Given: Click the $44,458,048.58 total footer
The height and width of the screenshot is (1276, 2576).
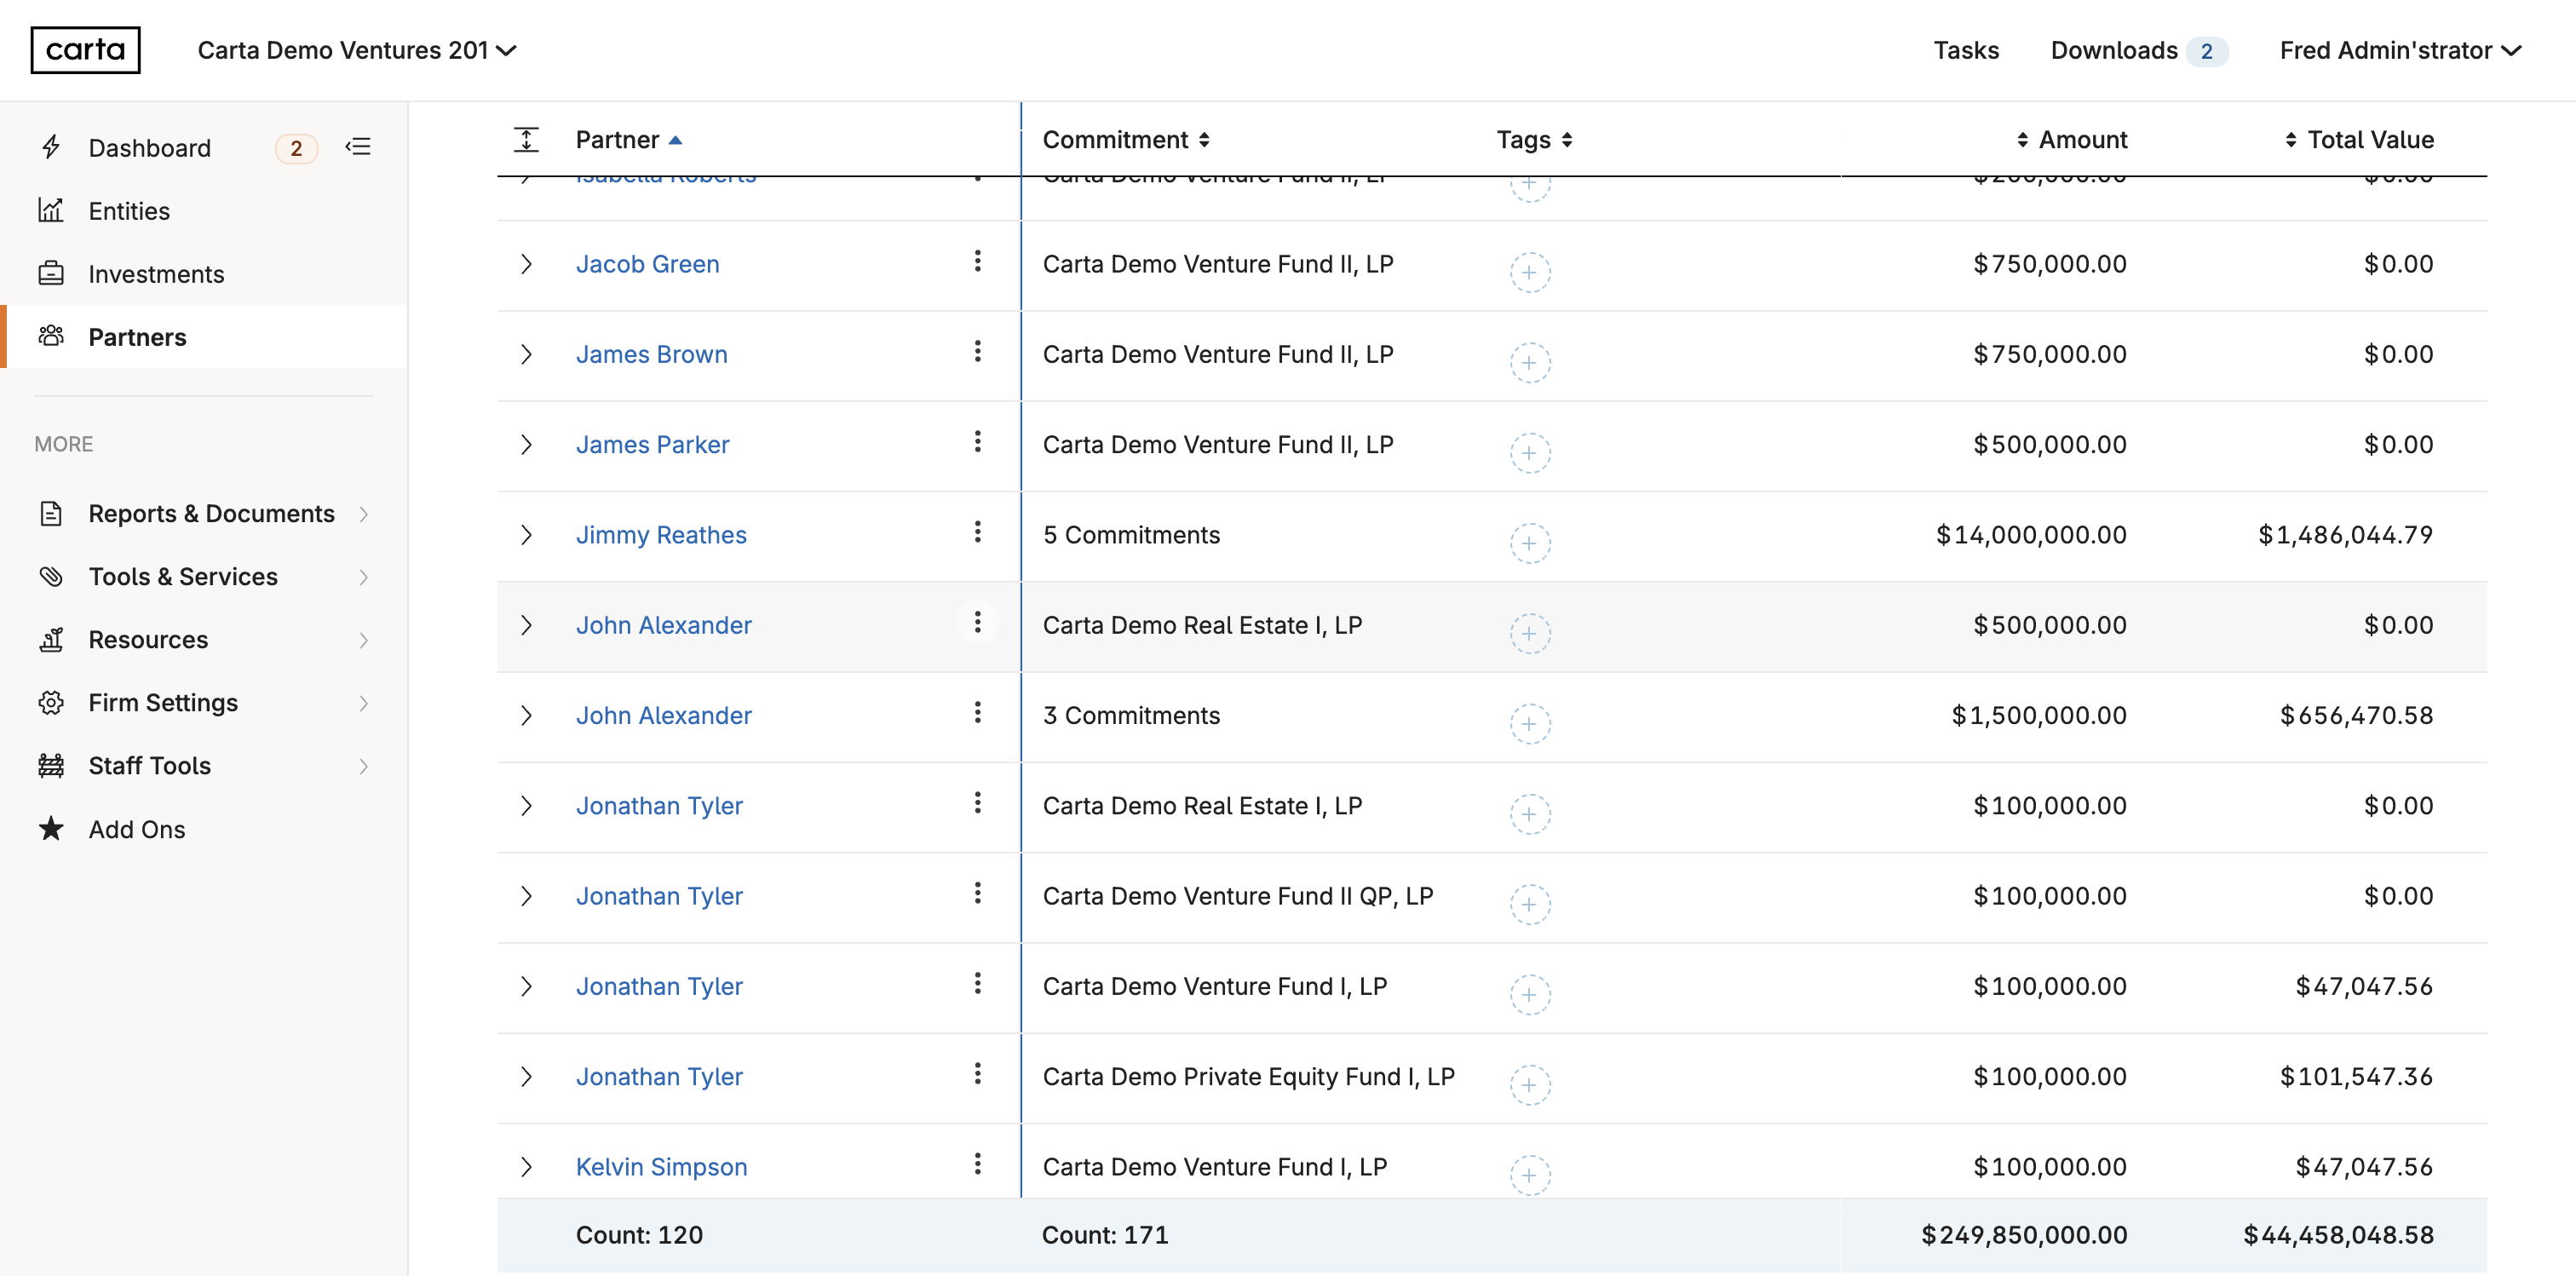Looking at the screenshot, I should click(2338, 1235).
